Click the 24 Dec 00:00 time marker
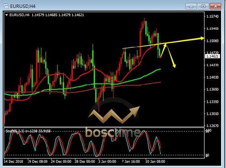Screen dimensions: 226x168 (x=61, y=162)
